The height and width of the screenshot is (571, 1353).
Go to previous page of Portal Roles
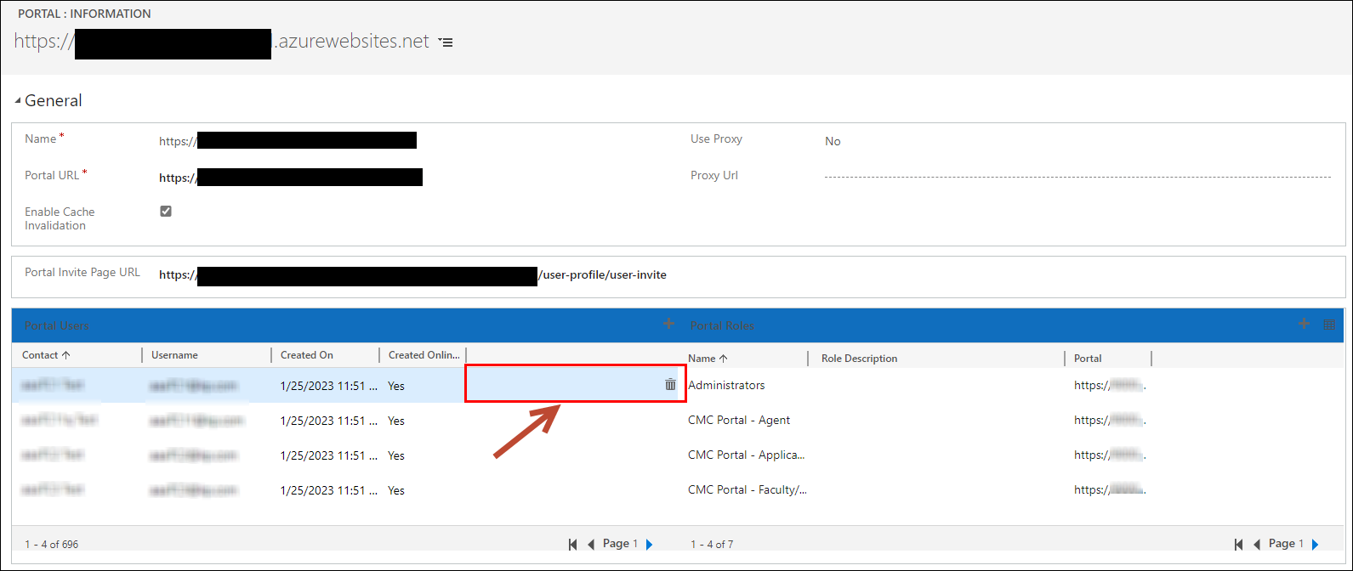click(x=1258, y=545)
